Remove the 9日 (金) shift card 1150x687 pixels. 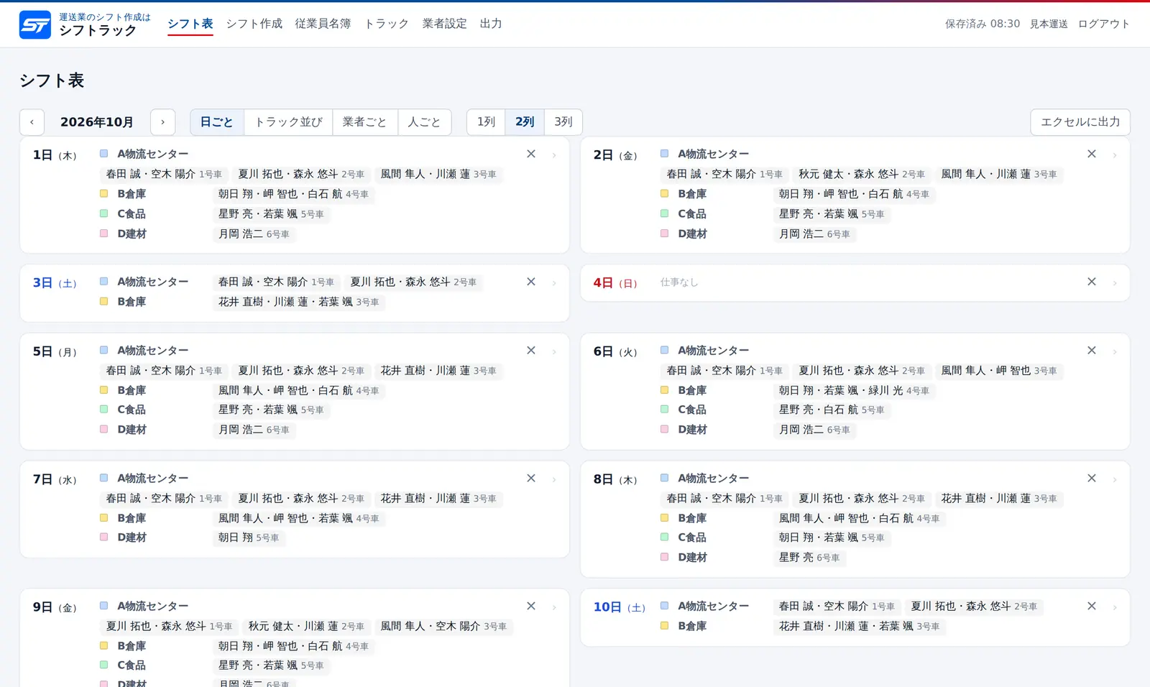531,606
